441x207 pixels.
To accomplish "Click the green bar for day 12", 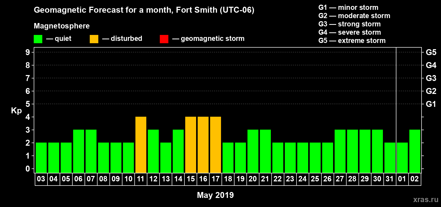I will coord(153,151).
